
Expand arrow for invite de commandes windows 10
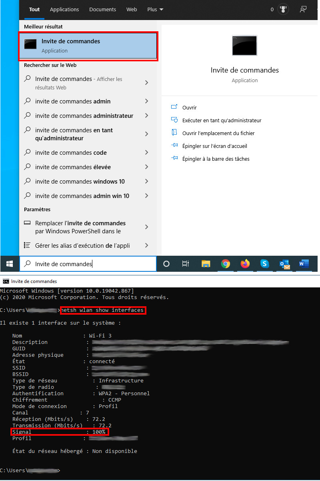(x=146, y=181)
